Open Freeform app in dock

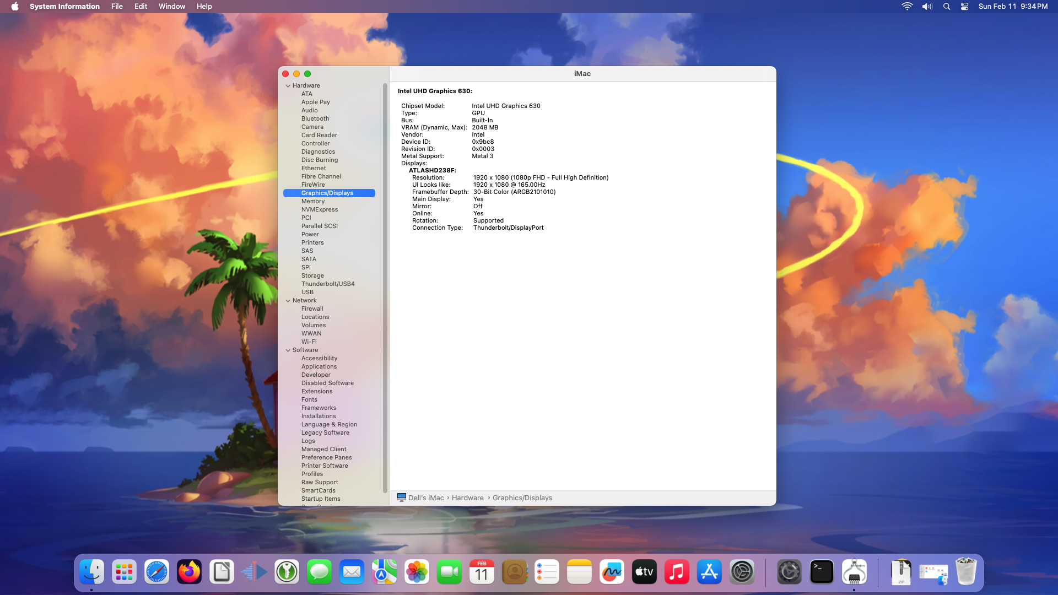612,572
